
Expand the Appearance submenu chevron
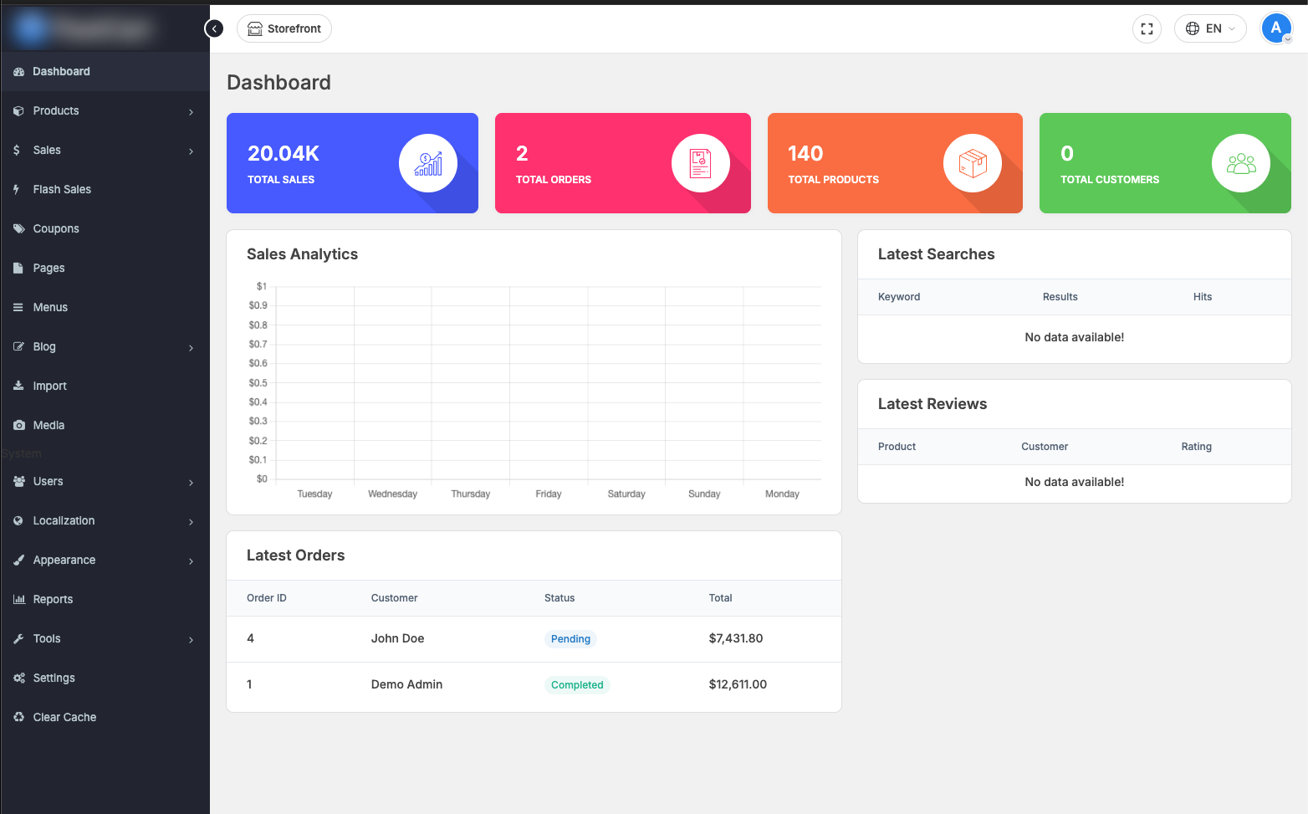(192, 561)
